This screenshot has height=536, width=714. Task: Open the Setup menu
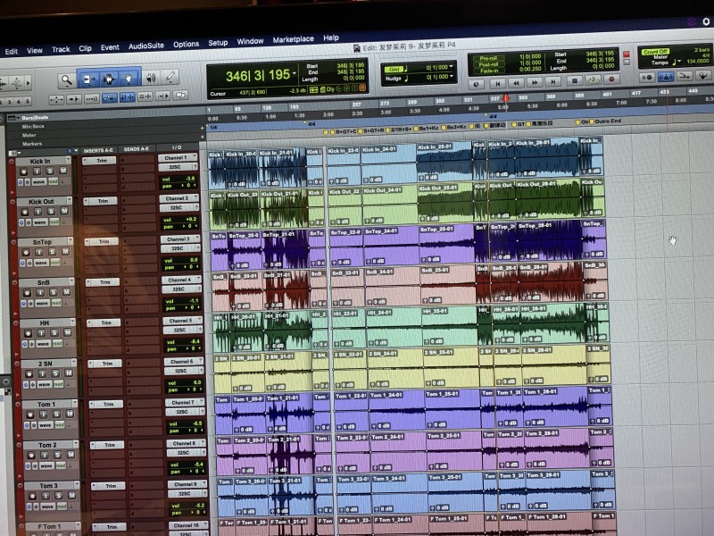(218, 42)
